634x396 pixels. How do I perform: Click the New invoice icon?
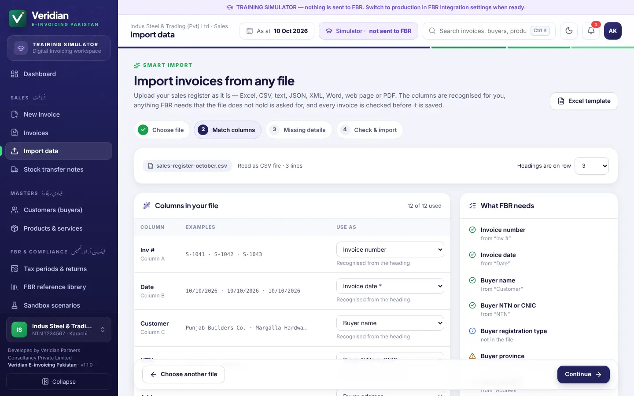point(15,114)
